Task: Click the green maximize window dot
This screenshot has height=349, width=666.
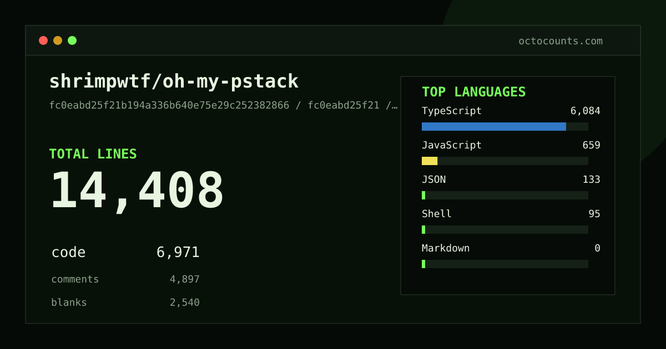Action: tap(72, 40)
